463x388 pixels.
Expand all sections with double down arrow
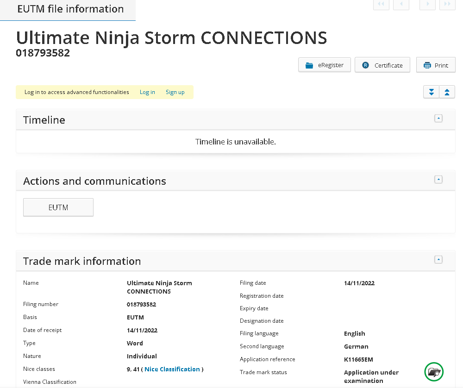point(431,92)
